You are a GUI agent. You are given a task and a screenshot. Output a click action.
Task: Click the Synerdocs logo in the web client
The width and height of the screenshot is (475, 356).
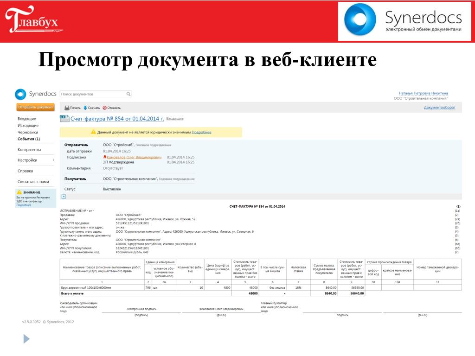35,94
